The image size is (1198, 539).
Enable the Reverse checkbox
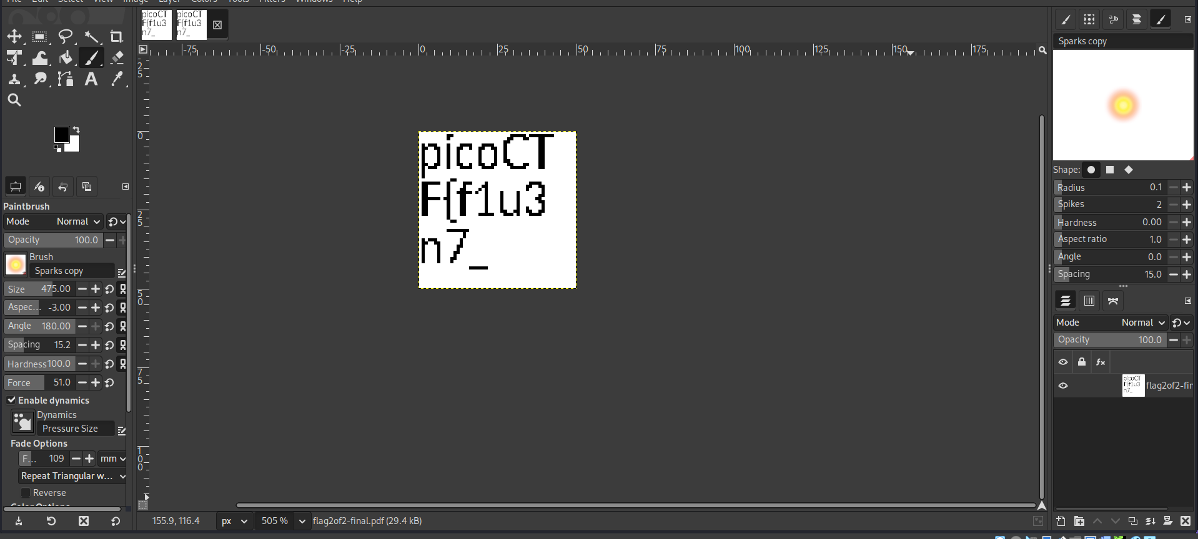pyautogui.click(x=26, y=493)
